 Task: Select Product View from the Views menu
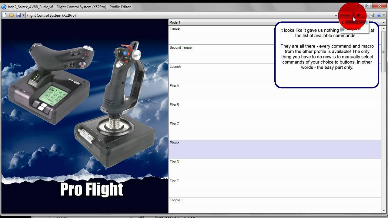(354, 22)
